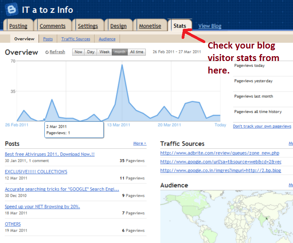Click the Pageviews today label
293x243 pixels.
coord(249,66)
